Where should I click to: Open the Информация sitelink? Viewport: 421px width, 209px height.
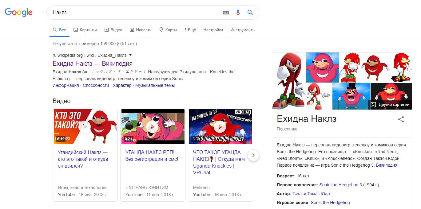66,85
